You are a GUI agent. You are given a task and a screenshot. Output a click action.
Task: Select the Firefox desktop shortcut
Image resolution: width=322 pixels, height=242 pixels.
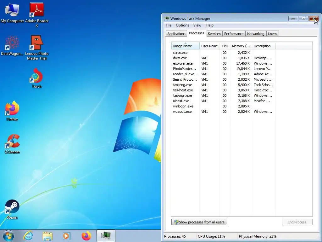[x=12, y=111]
